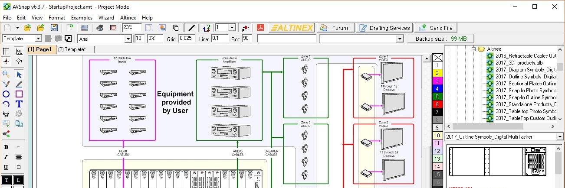Open the Edit menu
The width and height of the screenshot is (565, 188).
pyautogui.click(x=21, y=18)
